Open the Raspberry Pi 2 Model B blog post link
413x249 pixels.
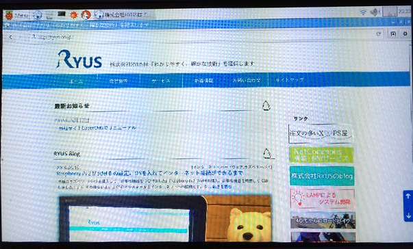(149, 173)
